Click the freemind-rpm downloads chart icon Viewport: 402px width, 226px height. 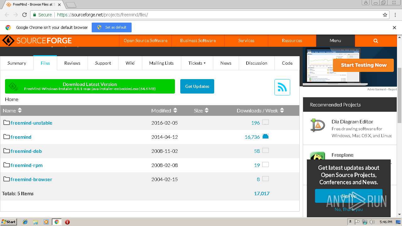[265, 164]
